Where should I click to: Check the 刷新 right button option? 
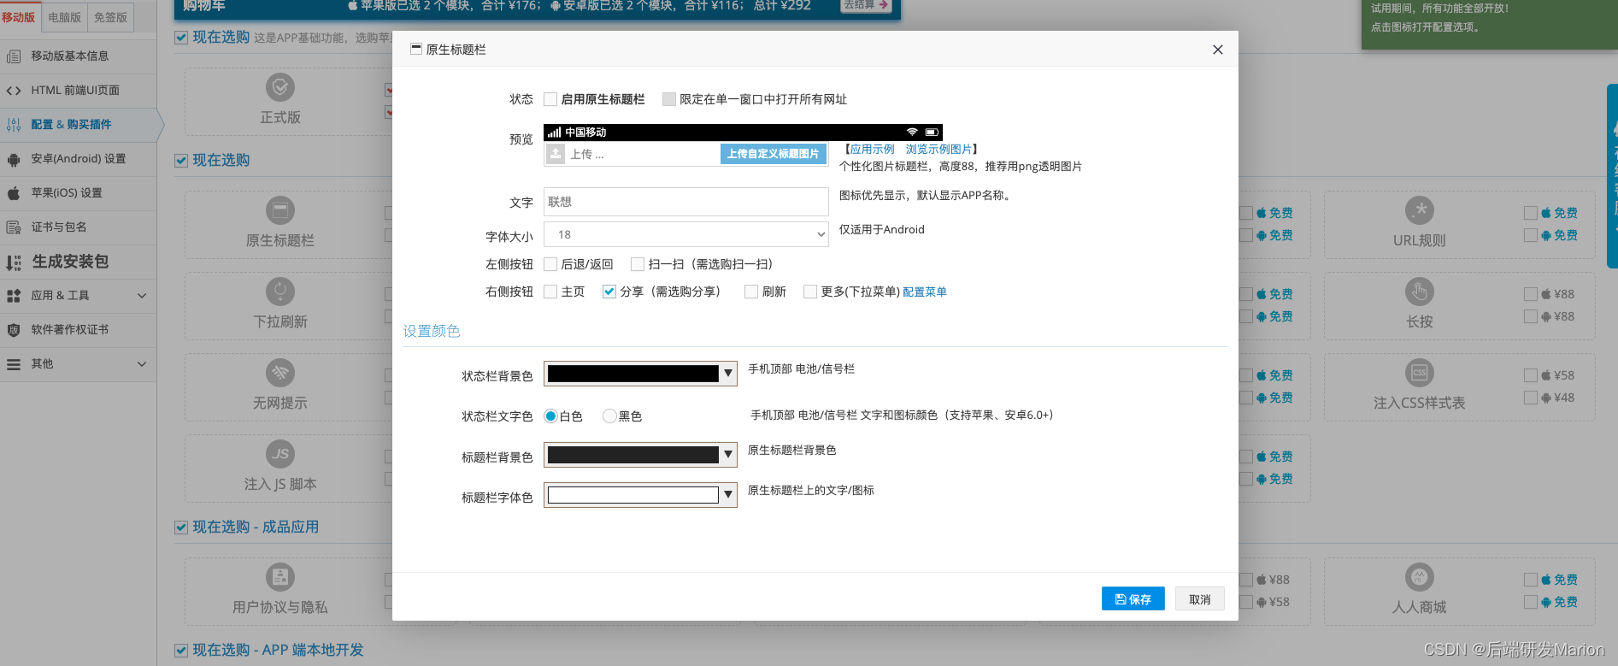751,292
